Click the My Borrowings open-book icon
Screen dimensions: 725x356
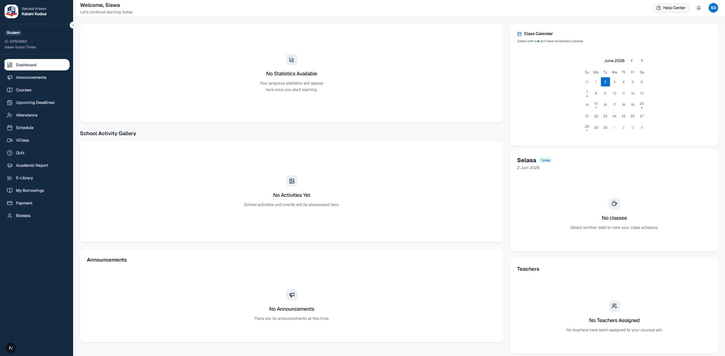coord(10,190)
